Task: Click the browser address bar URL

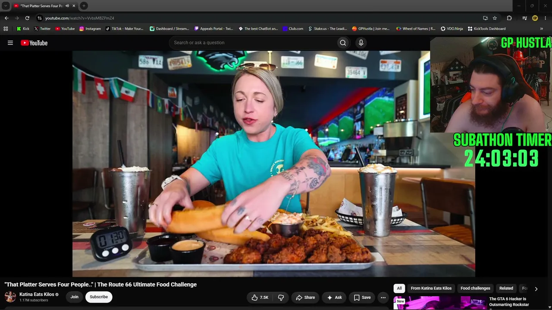Action: click(80, 18)
